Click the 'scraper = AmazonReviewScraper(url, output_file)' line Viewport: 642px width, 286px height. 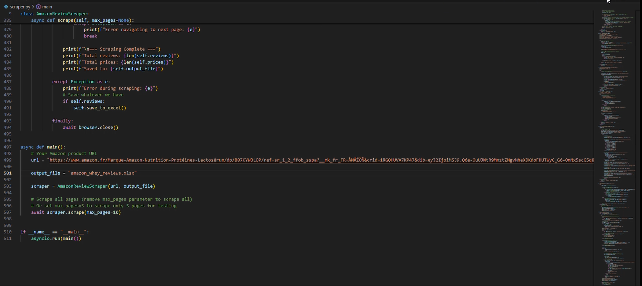coord(93,186)
